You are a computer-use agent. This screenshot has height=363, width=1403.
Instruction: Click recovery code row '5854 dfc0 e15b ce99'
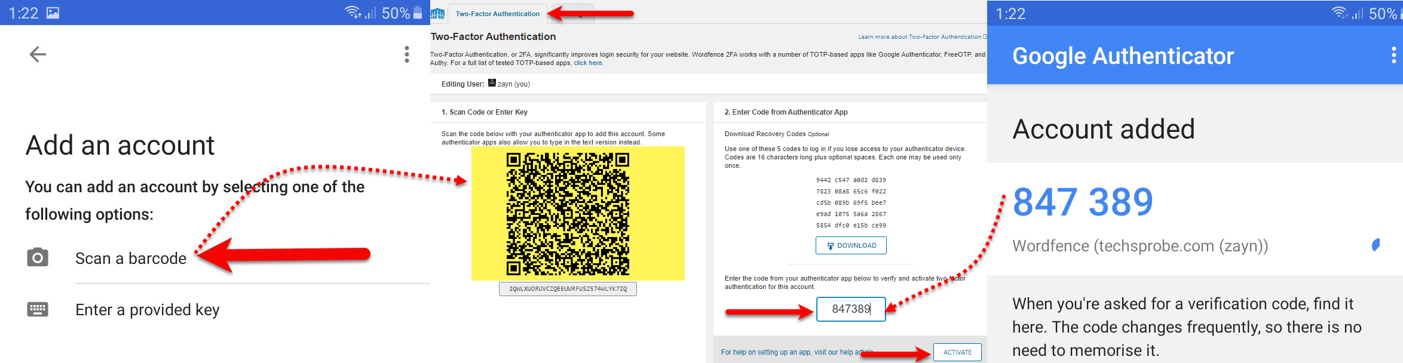pyautogui.click(x=851, y=226)
